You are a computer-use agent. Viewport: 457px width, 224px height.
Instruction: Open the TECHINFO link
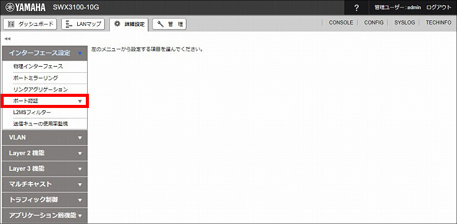438,22
